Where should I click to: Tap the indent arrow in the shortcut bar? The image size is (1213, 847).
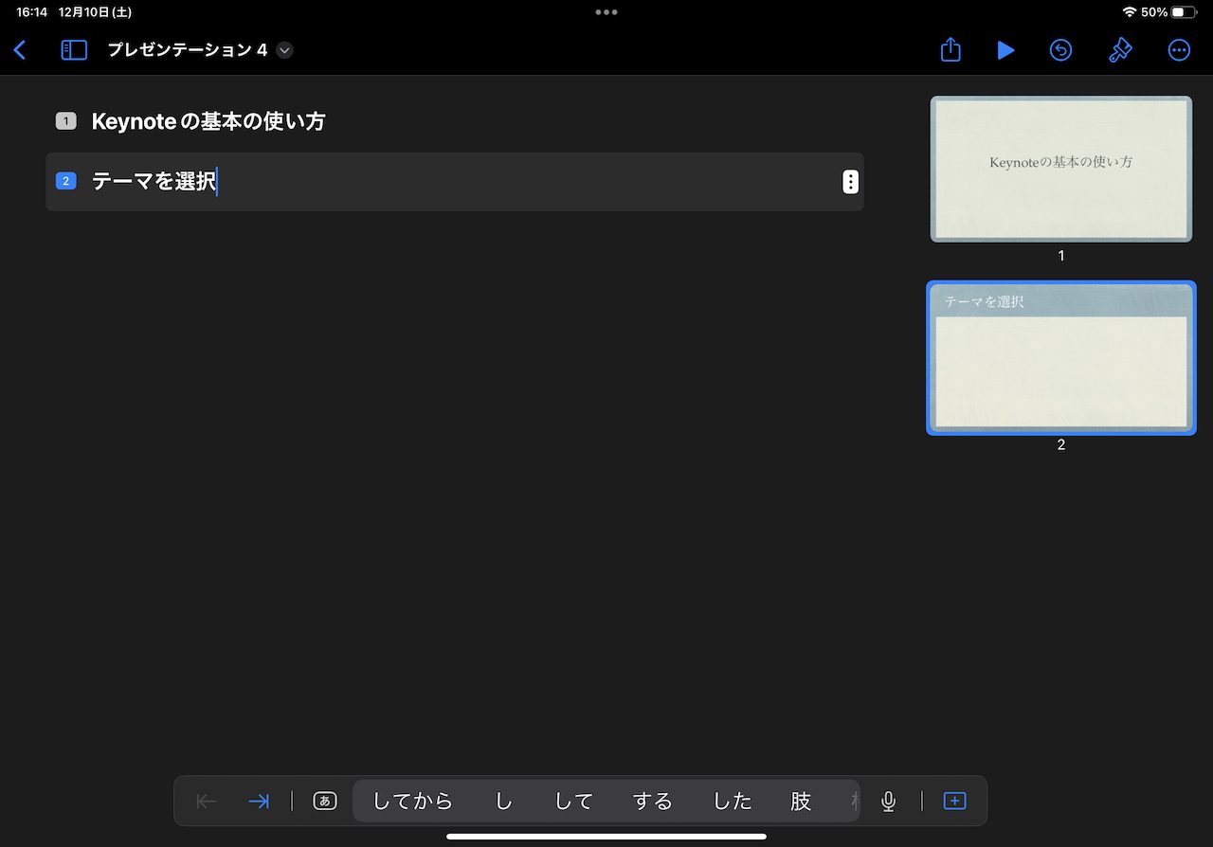pos(258,802)
